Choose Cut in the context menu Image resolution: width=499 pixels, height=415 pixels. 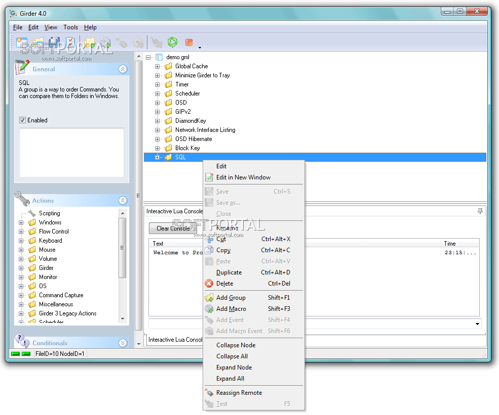(253, 239)
